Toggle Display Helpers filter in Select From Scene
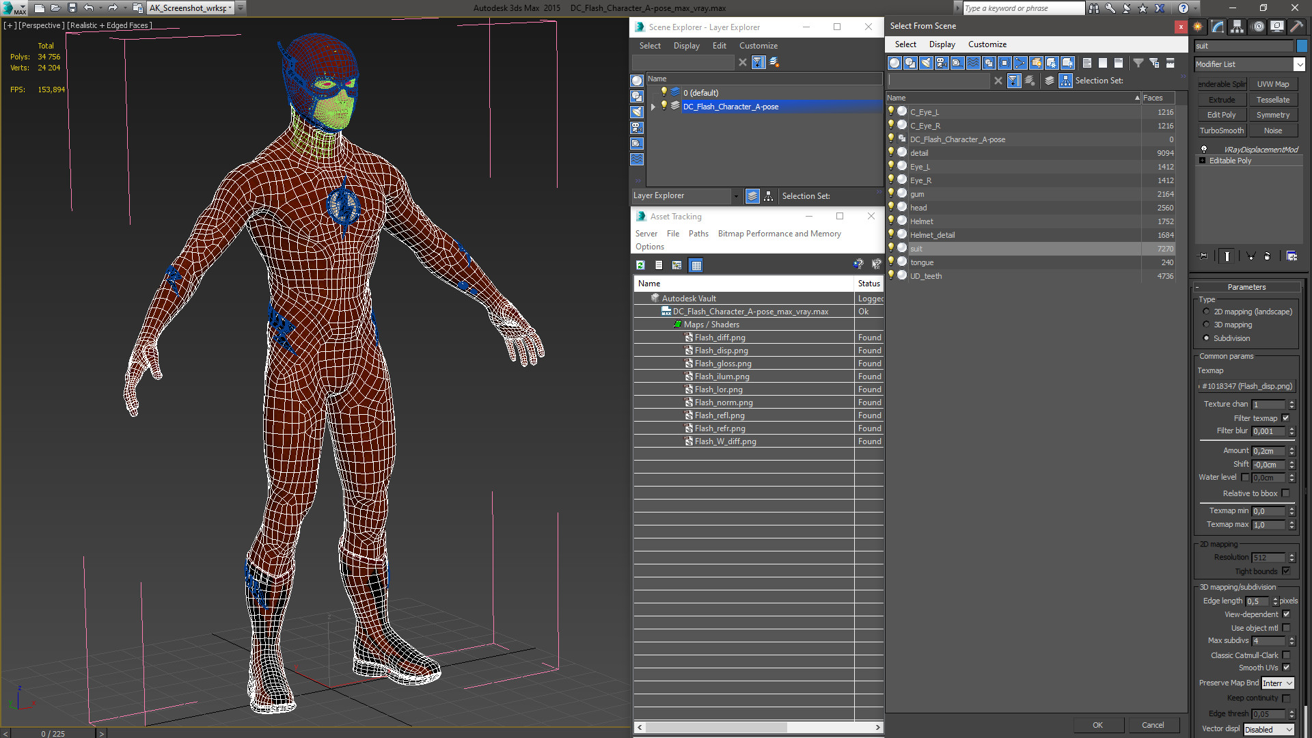 click(x=957, y=63)
